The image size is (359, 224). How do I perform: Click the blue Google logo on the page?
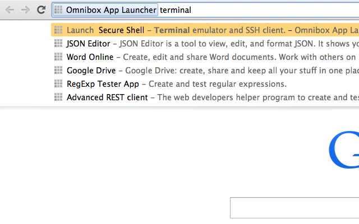coord(344,150)
